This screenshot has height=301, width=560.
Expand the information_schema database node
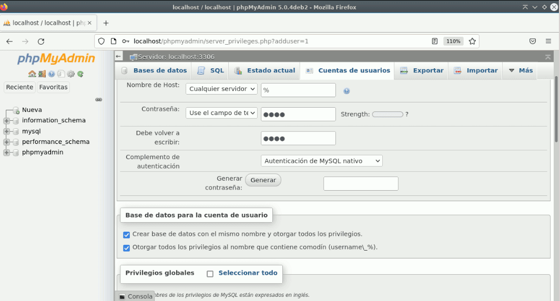point(6,121)
